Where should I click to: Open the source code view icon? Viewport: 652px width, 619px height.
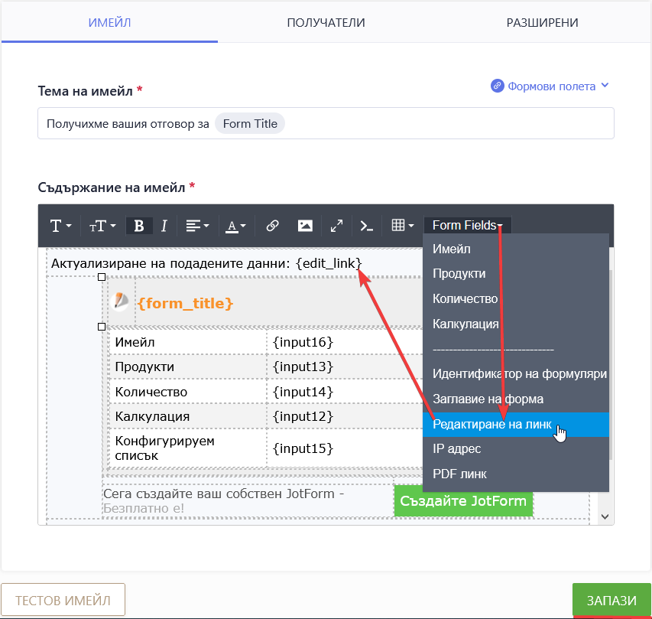point(367,226)
